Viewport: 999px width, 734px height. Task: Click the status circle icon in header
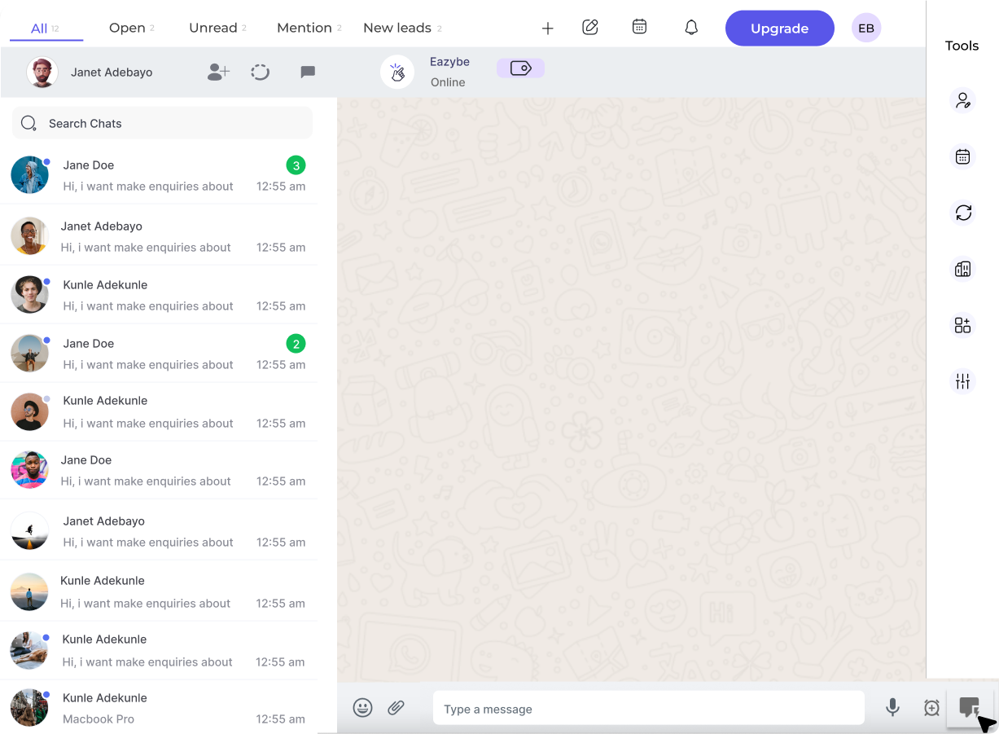click(261, 73)
